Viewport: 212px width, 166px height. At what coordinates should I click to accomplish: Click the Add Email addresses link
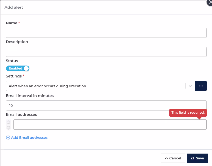[x=29, y=137]
